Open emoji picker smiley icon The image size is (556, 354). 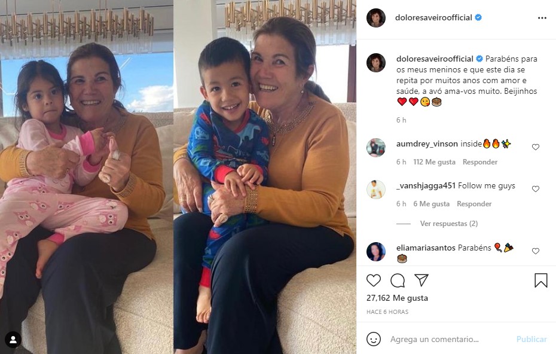click(374, 339)
